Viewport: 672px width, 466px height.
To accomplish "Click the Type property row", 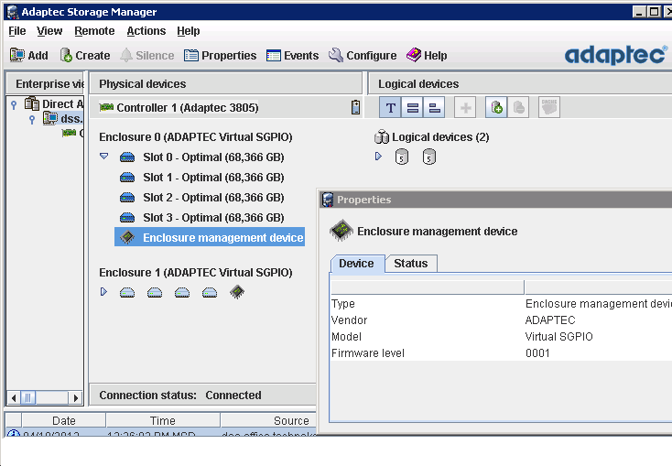I will click(x=501, y=304).
